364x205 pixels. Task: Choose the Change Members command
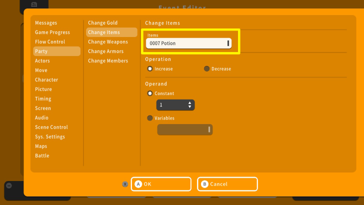pyautogui.click(x=108, y=61)
